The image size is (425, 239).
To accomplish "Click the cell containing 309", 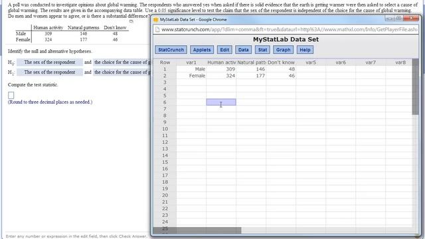I will point(221,69).
